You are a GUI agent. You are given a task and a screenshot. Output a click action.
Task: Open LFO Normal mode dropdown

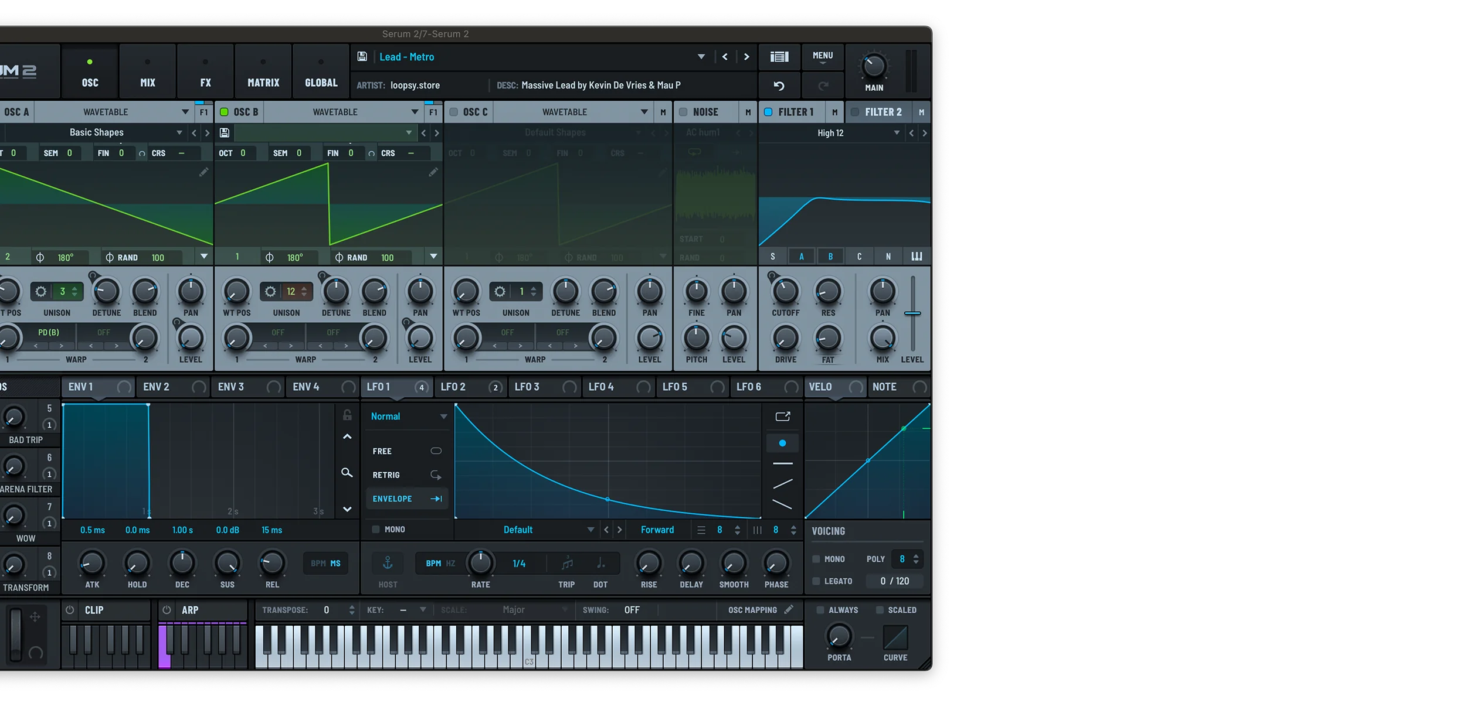tap(443, 417)
